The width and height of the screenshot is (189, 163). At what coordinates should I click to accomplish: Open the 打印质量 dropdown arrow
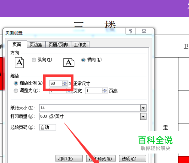click(143, 116)
